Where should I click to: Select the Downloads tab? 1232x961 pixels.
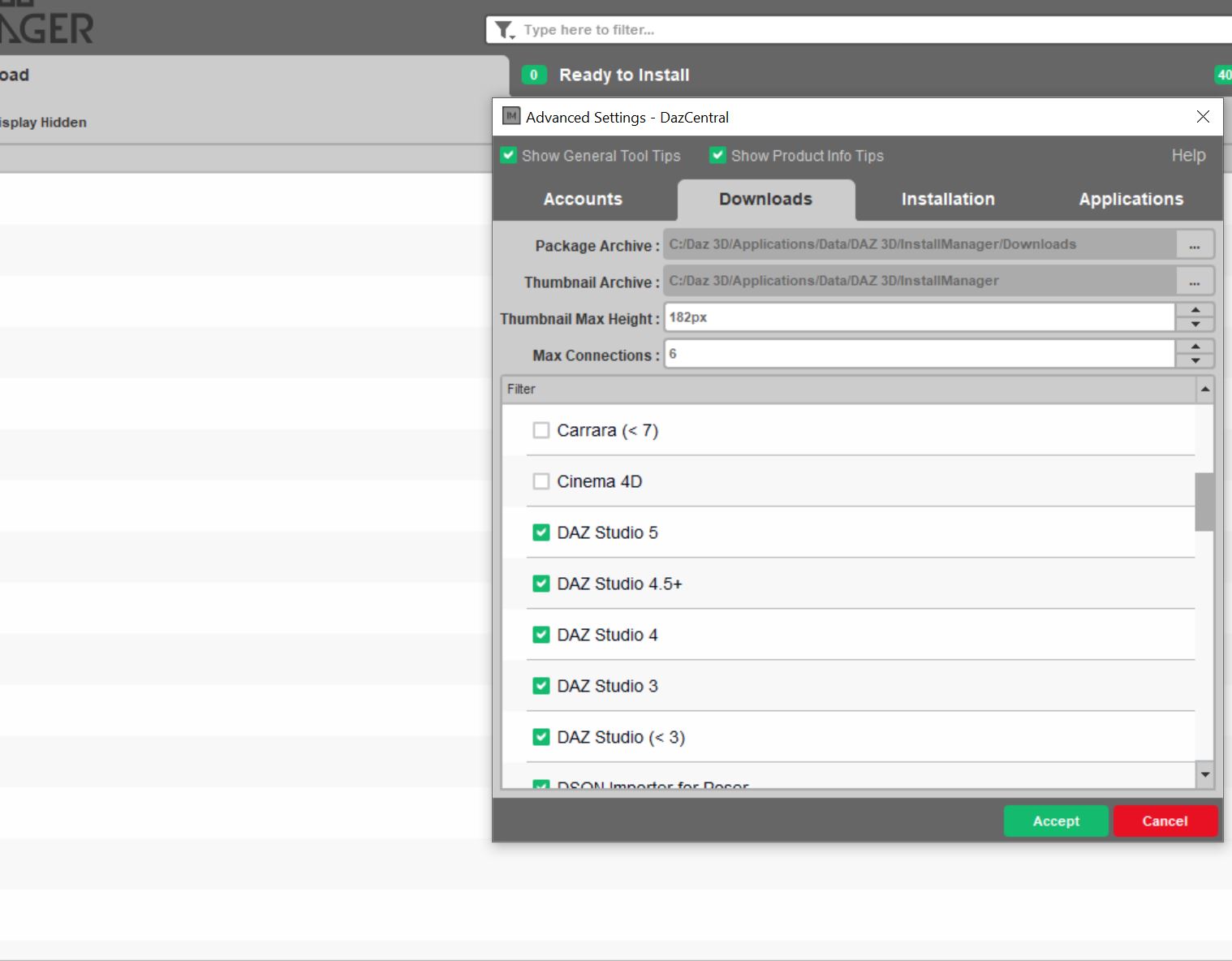point(765,199)
